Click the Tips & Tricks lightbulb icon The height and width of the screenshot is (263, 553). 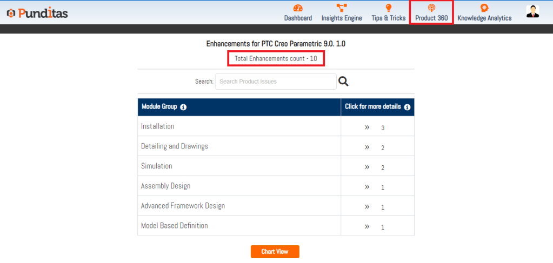pos(388,8)
